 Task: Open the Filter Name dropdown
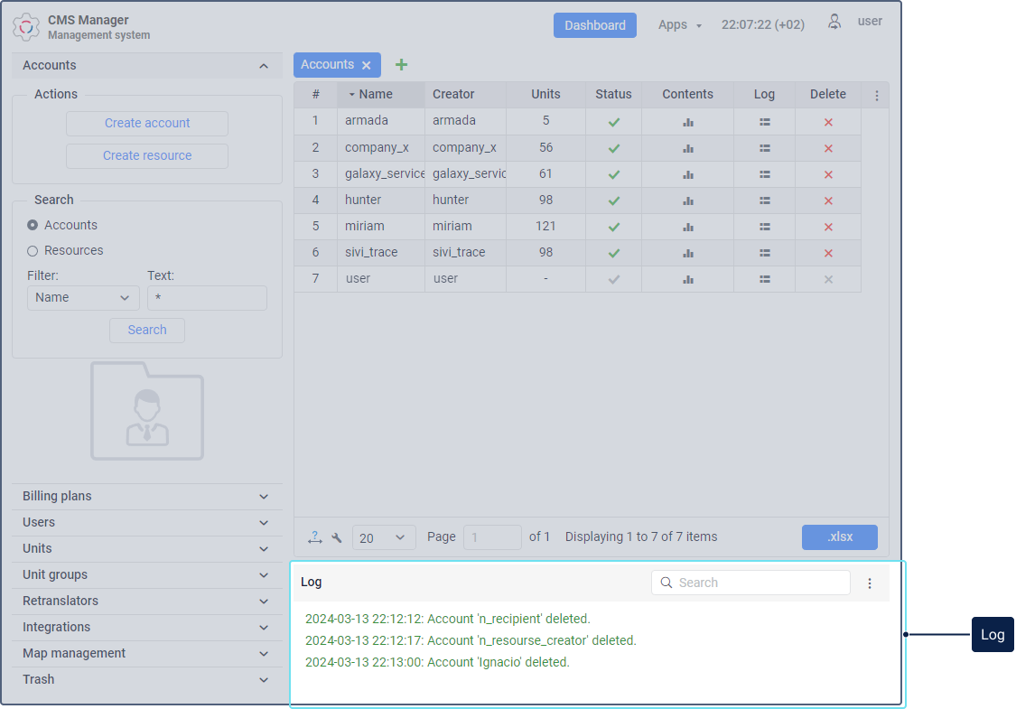pyautogui.click(x=83, y=298)
